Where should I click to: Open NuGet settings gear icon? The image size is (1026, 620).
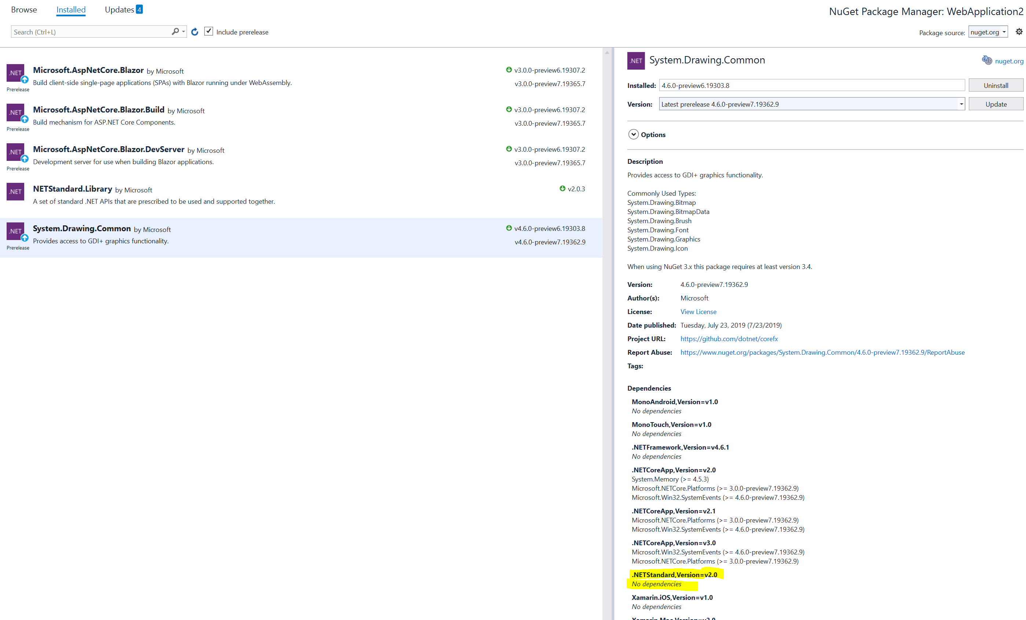tap(1019, 32)
